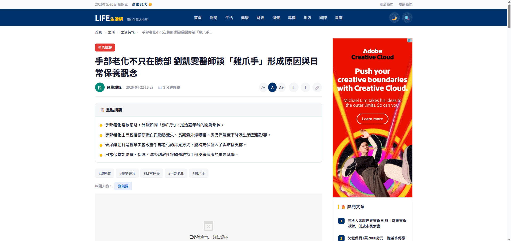The image size is (511, 241).
Task: Click the publish time 2026-04-22 16:23
Action: click(x=140, y=87)
